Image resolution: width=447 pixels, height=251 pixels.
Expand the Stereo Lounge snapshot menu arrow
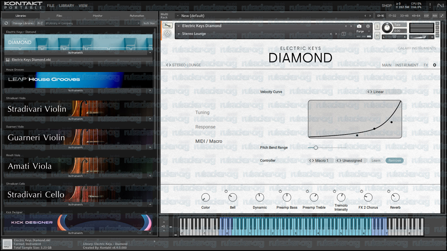pos(179,34)
